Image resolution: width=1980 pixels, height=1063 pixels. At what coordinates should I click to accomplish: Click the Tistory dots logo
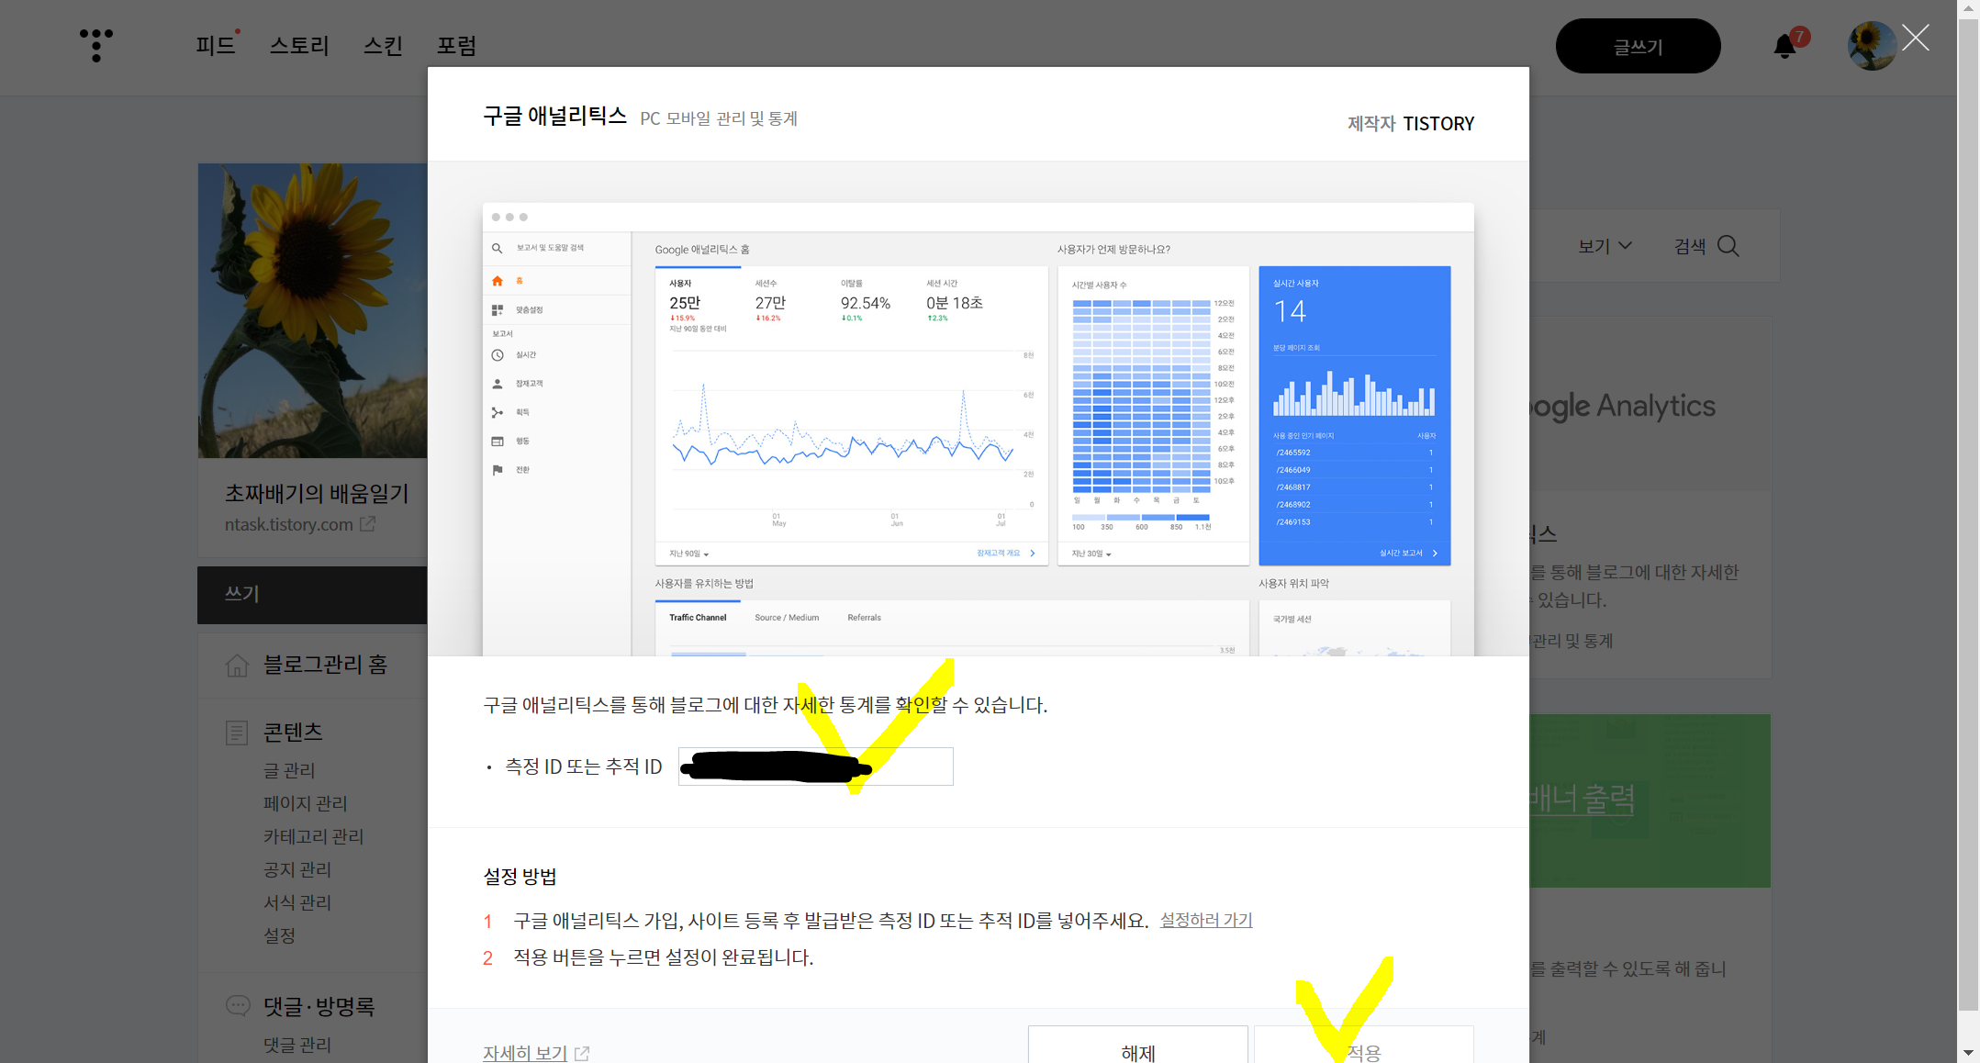pyautogui.click(x=95, y=45)
